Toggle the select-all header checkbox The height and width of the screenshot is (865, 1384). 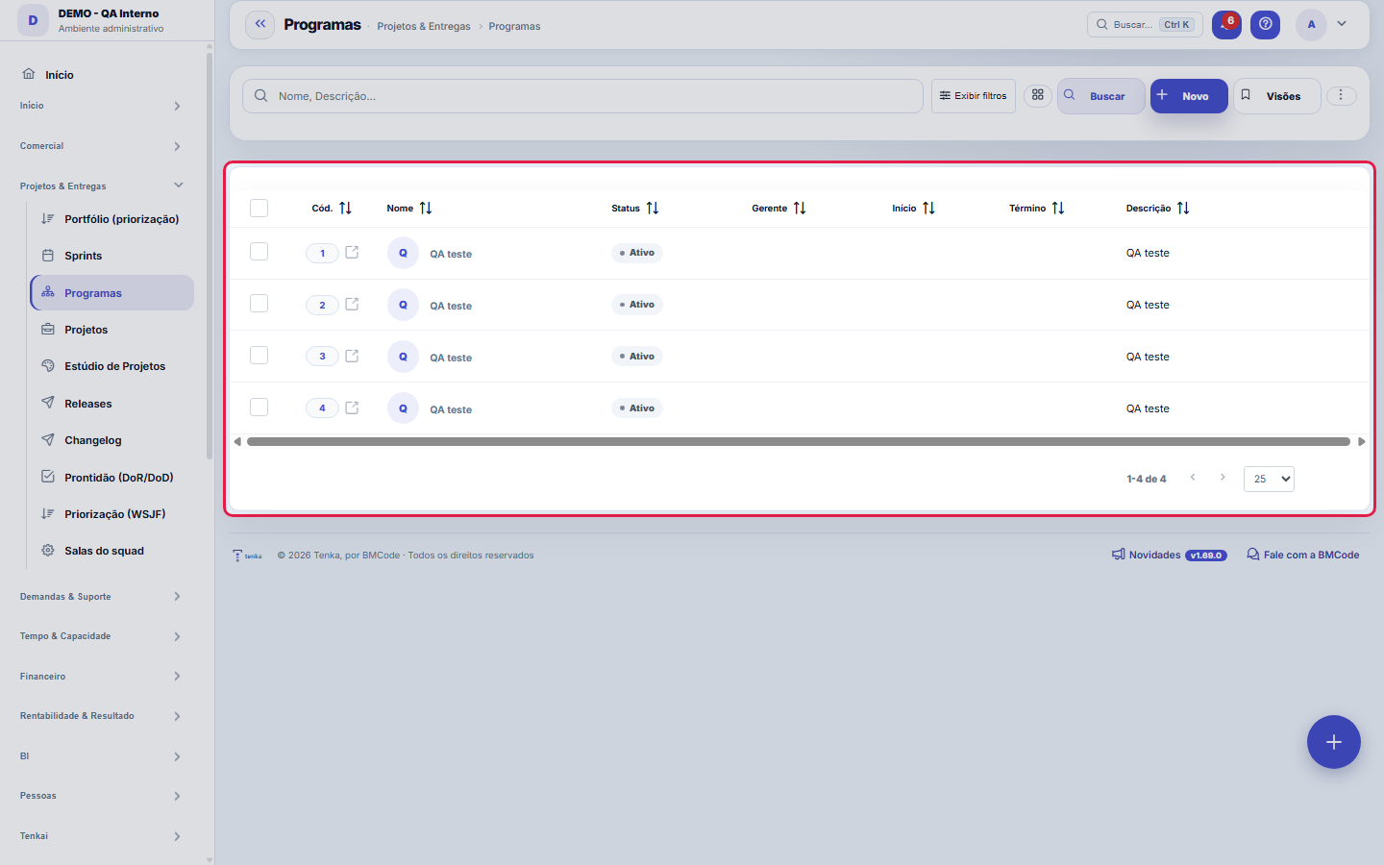coord(259,208)
